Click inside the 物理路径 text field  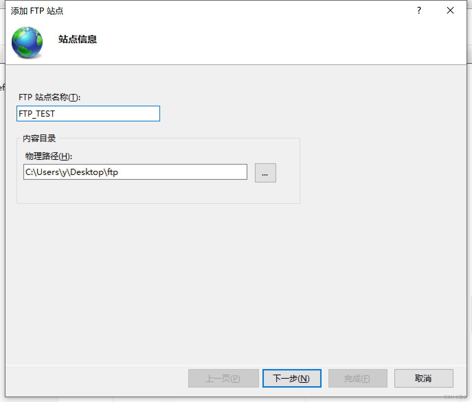[x=135, y=172]
